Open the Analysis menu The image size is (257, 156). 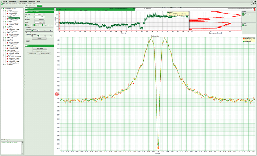pos(24,4)
